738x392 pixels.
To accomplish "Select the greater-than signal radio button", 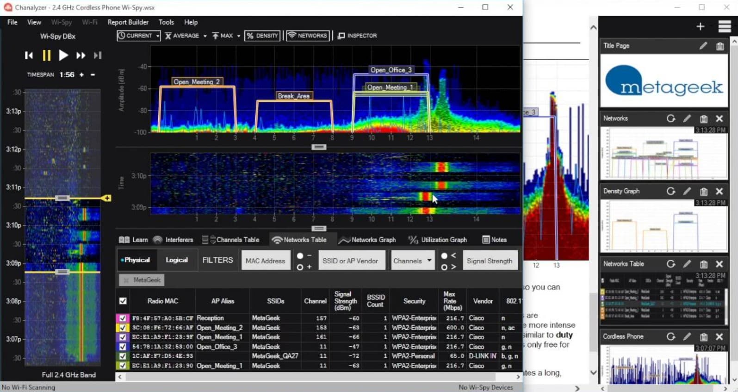I will [444, 267].
